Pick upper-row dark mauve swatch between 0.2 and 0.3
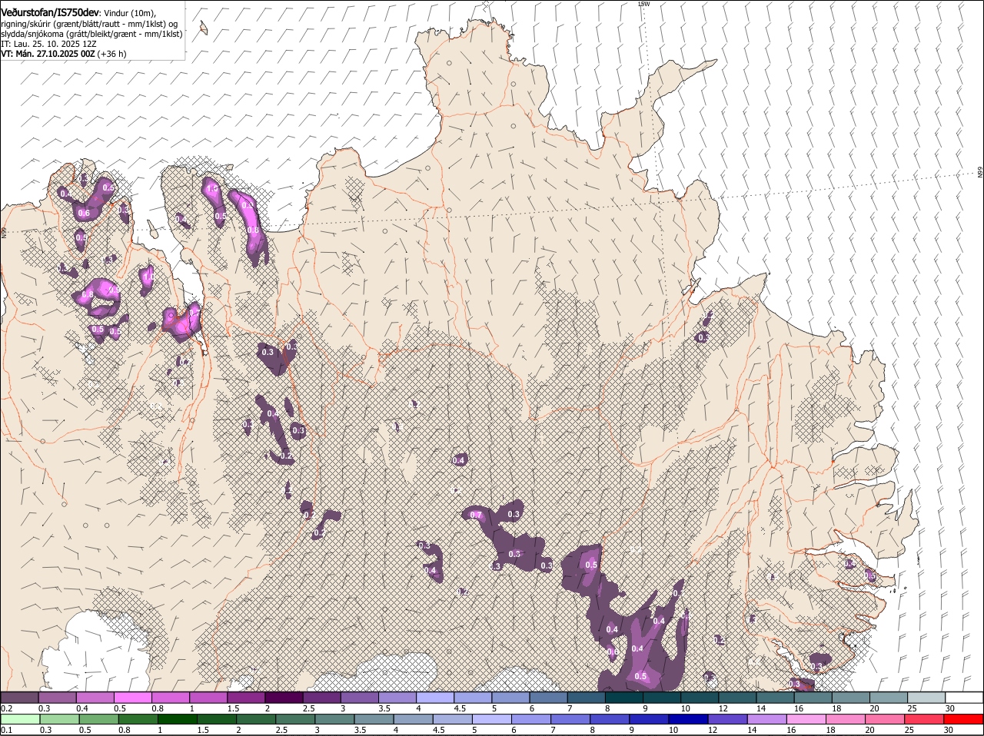Viewport: 984px width, 736px height. coord(19,698)
